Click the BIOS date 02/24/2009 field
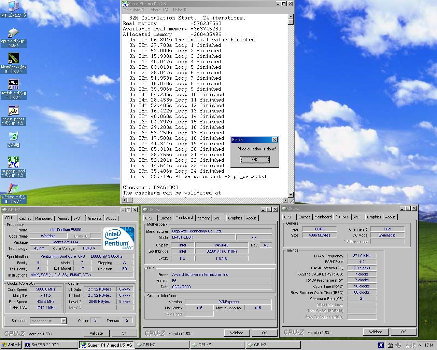 [x=221, y=287]
